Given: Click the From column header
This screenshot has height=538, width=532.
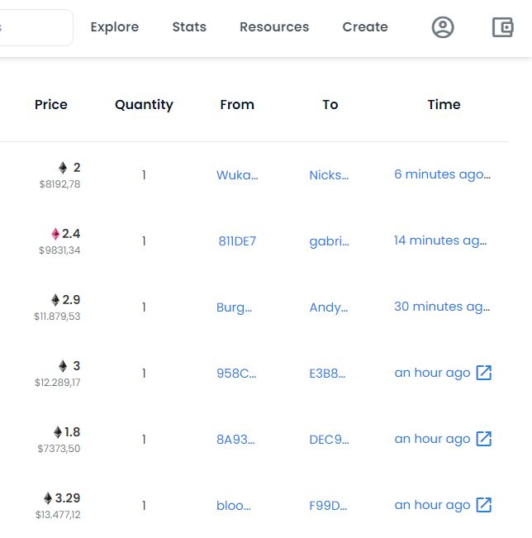Looking at the screenshot, I should (237, 105).
